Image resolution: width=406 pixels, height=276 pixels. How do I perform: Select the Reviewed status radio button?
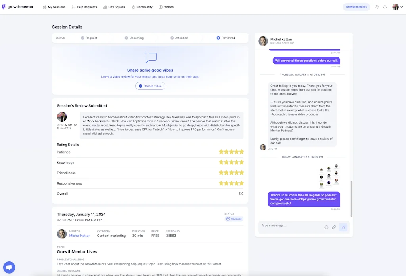click(218, 38)
